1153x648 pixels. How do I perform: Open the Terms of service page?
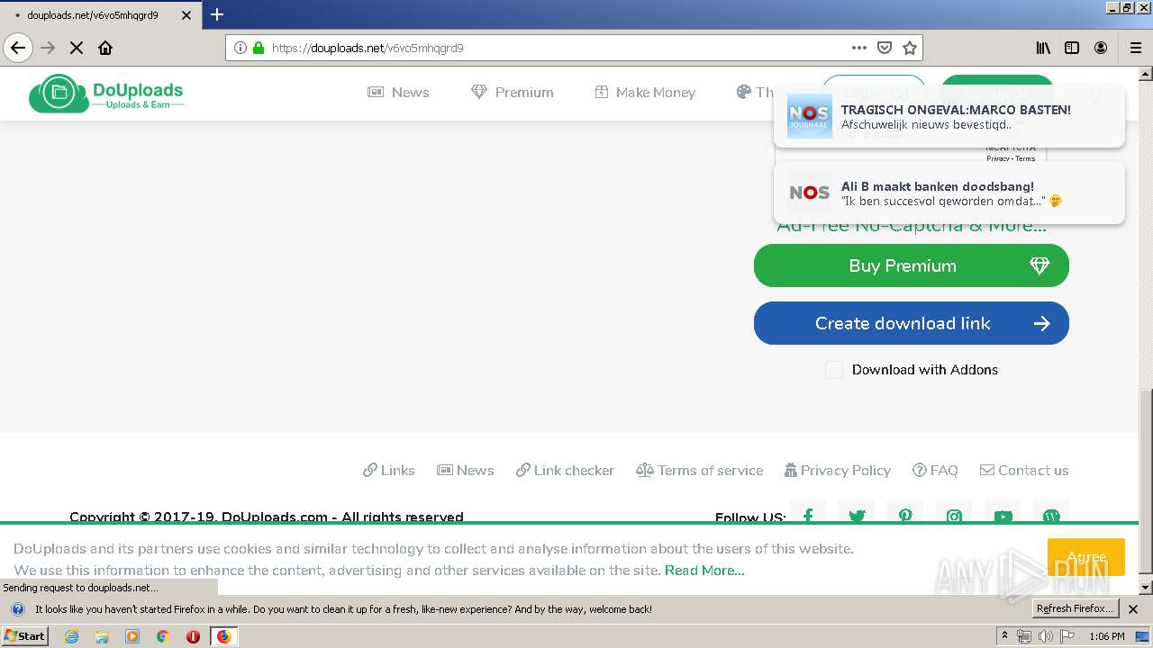[699, 470]
